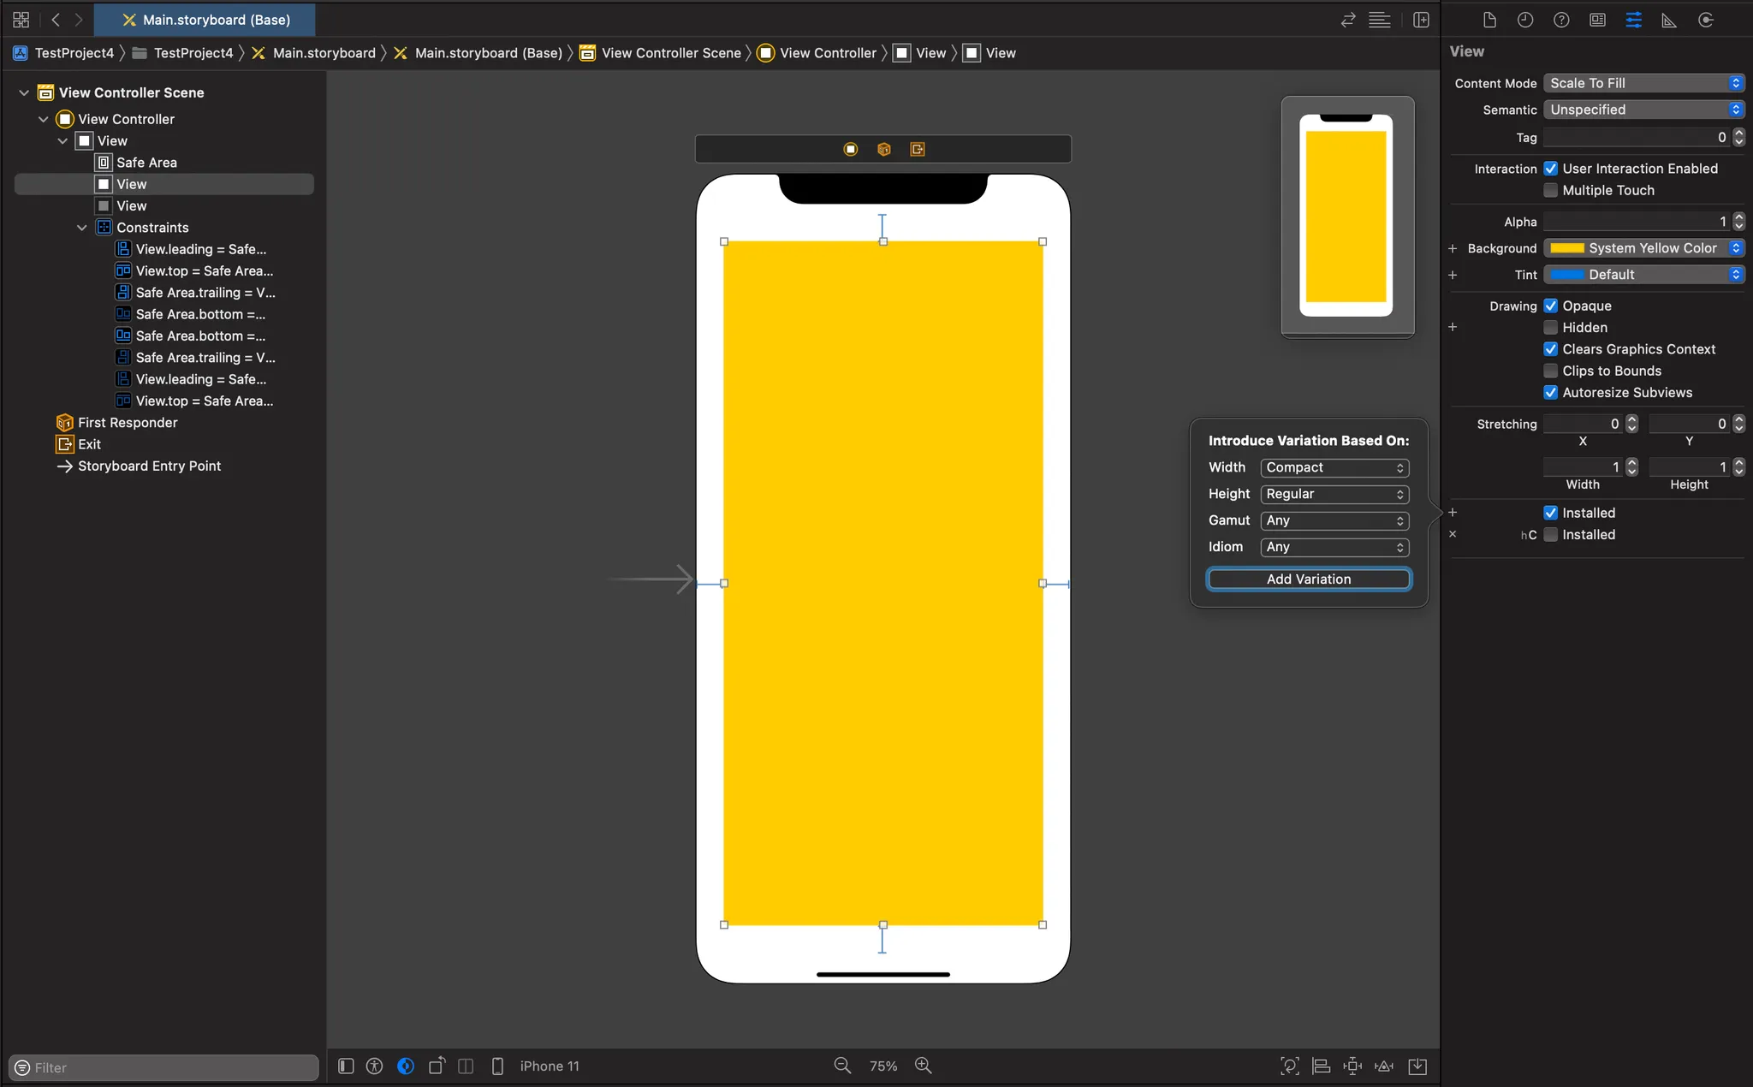Image resolution: width=1753 pixels, height=1087 pixels.
Task: Click the Add Variation button
Action: 1309,579
